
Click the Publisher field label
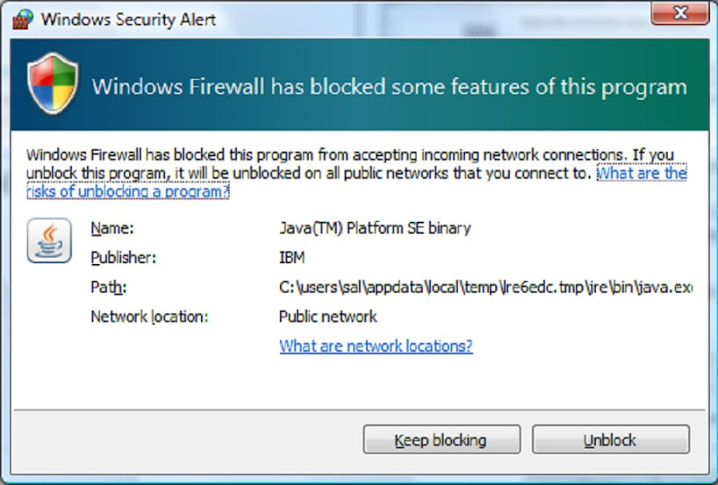click(124, 258)
